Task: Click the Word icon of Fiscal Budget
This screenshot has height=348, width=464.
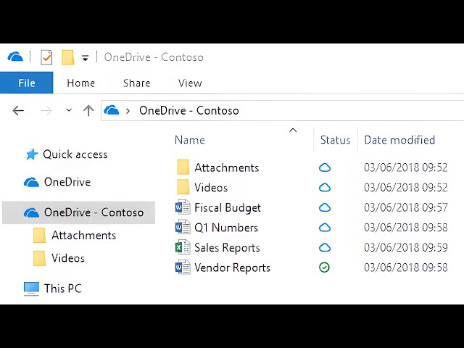Action: 183,207
